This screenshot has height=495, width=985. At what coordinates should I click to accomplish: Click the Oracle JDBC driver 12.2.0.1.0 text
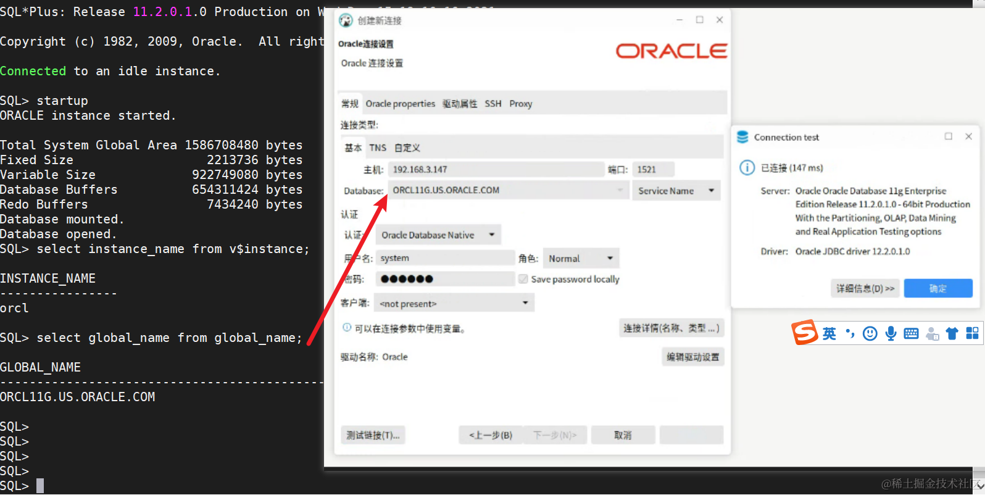pyautogui.click(x=852, y=251)
